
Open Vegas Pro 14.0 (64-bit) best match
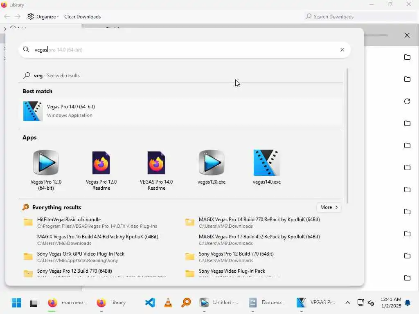pyautogui.click(x=180, y=111)
